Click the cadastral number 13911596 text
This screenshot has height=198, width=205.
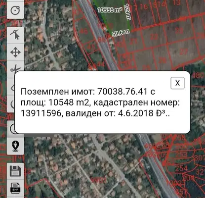coord(41,113)
